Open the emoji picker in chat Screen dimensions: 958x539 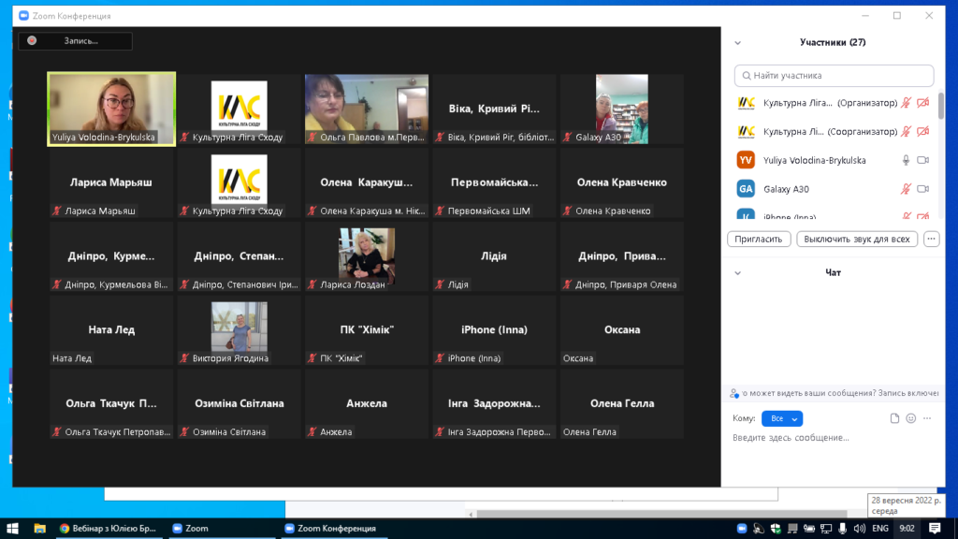(x=911, y=418)
